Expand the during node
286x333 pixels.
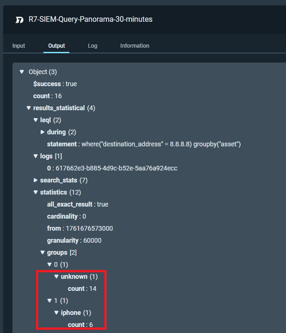(x=43, y=132)
